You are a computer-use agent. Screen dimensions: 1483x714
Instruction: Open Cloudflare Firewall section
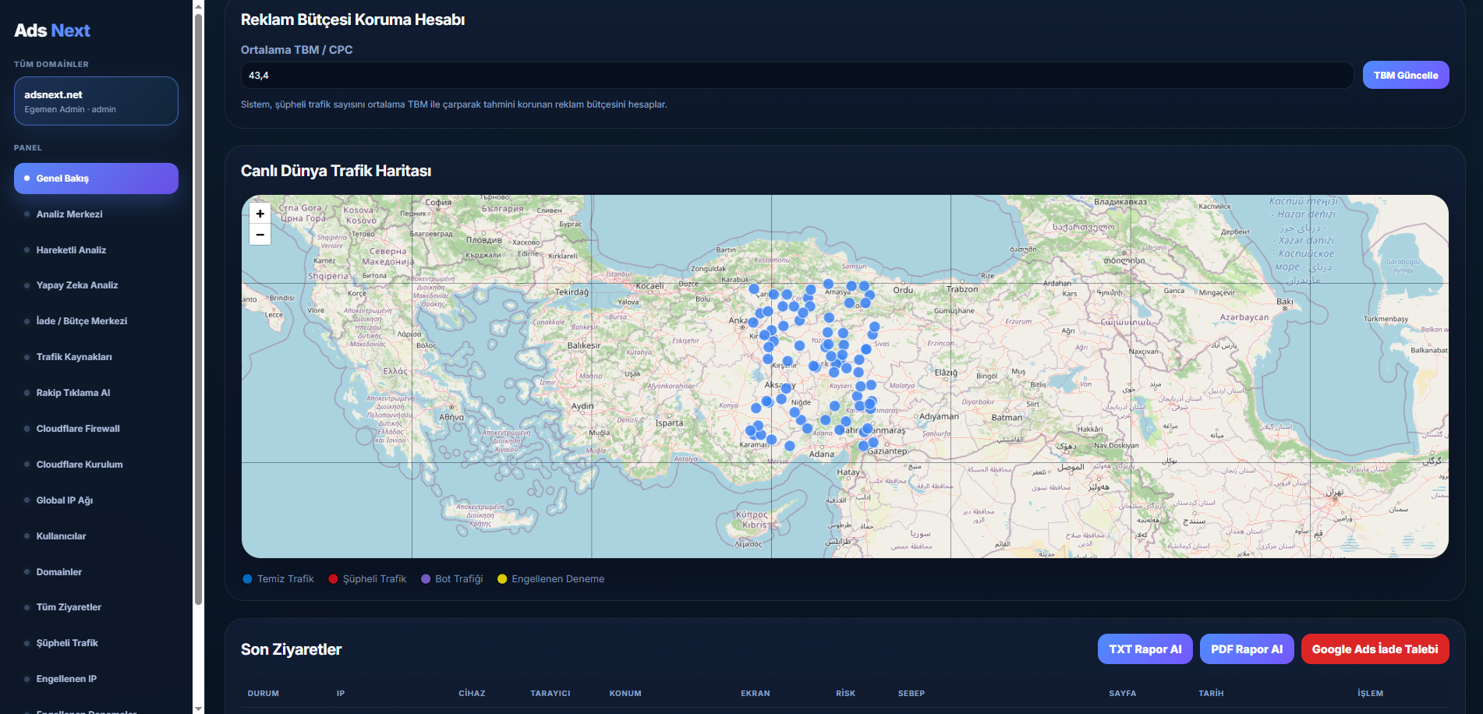pos(96,429)
